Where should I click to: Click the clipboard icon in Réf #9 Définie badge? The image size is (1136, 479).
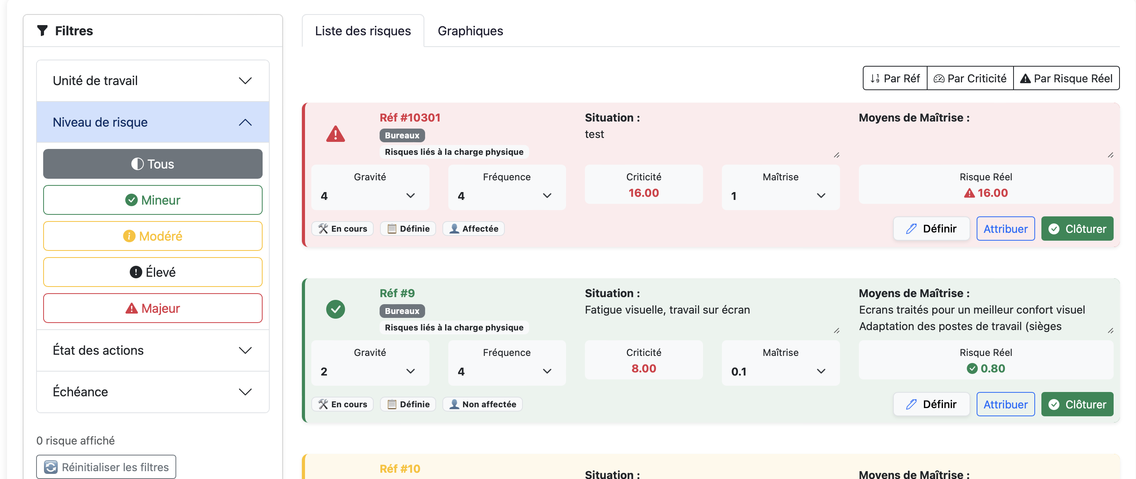pyautogui.click(x=392, y=404)
